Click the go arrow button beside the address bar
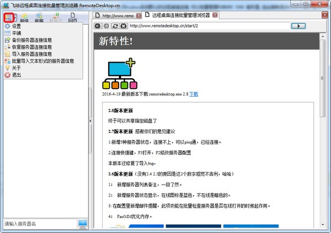Screen dimensions: 331x233 pyautogui.click(x=298, y=26)
